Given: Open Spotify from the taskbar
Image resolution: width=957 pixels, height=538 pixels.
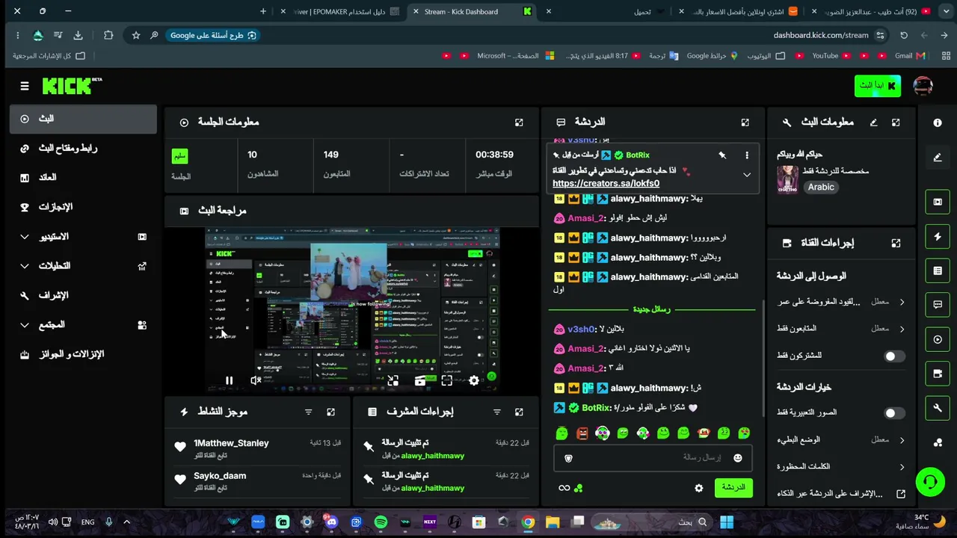Looking at the screenshot, I should (381, 522).
